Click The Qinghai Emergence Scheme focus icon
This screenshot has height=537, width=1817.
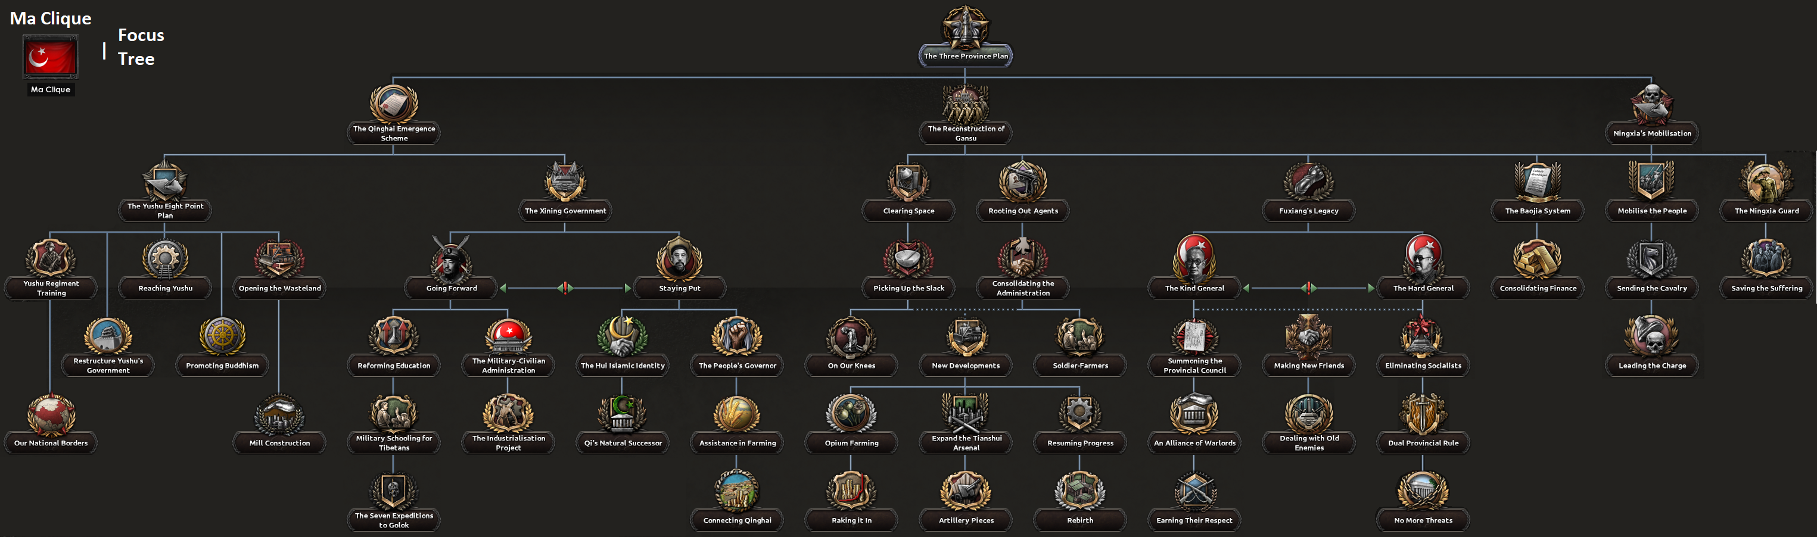pos(394,104)
